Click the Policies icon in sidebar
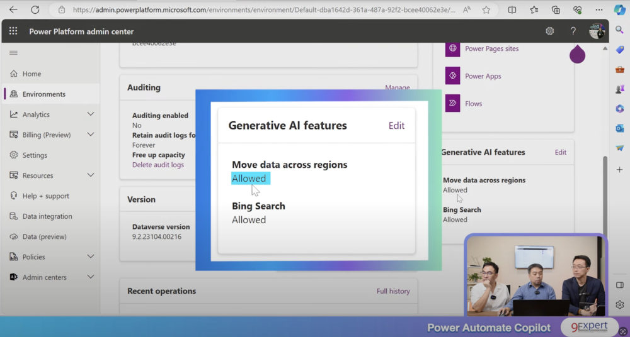The height and width of the screenshot is (337, 630). point(14,257)
